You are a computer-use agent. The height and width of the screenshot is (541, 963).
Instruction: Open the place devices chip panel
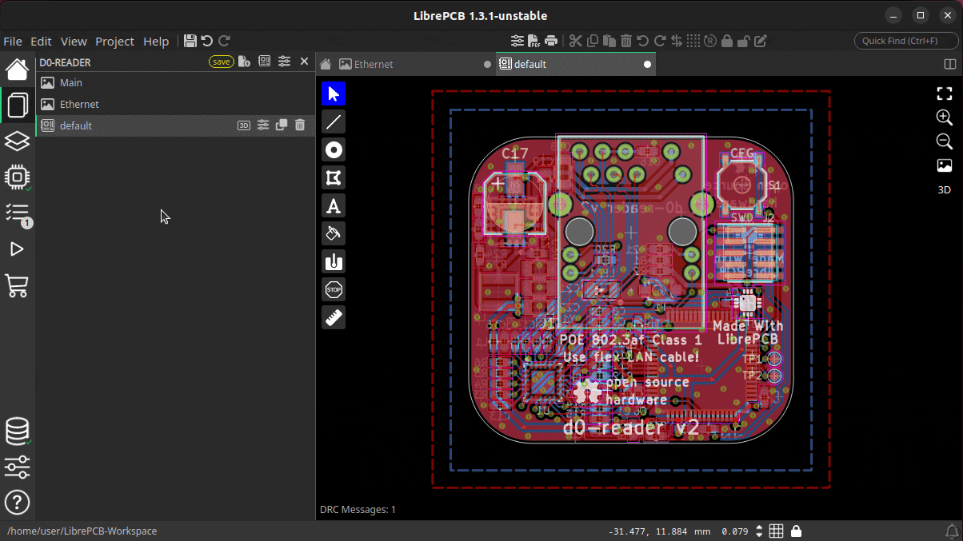point(17,177)
